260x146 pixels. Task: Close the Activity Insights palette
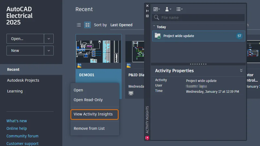[x=147, y=6]
